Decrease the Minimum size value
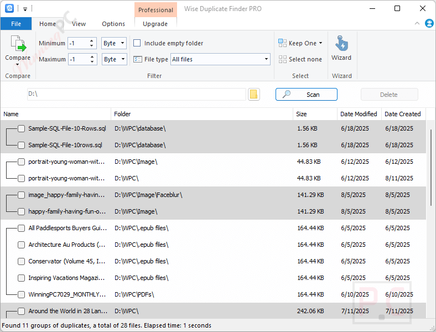The image size is (436, 332). pyautogui.click(x=91, y=45)
